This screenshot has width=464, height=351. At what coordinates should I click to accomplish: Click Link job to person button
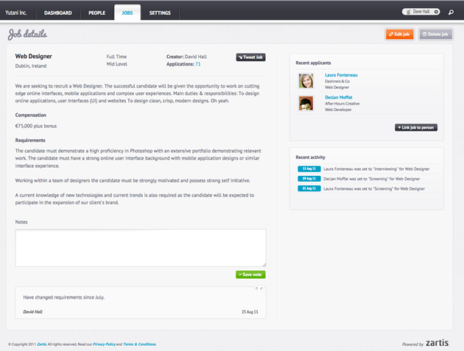pyautogui.click(x=416, y=127)
